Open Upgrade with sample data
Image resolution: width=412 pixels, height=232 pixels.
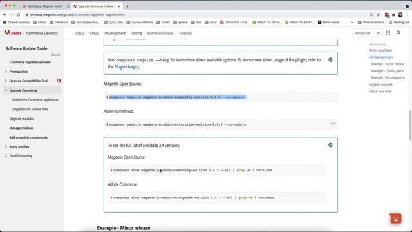click(30, 109)
